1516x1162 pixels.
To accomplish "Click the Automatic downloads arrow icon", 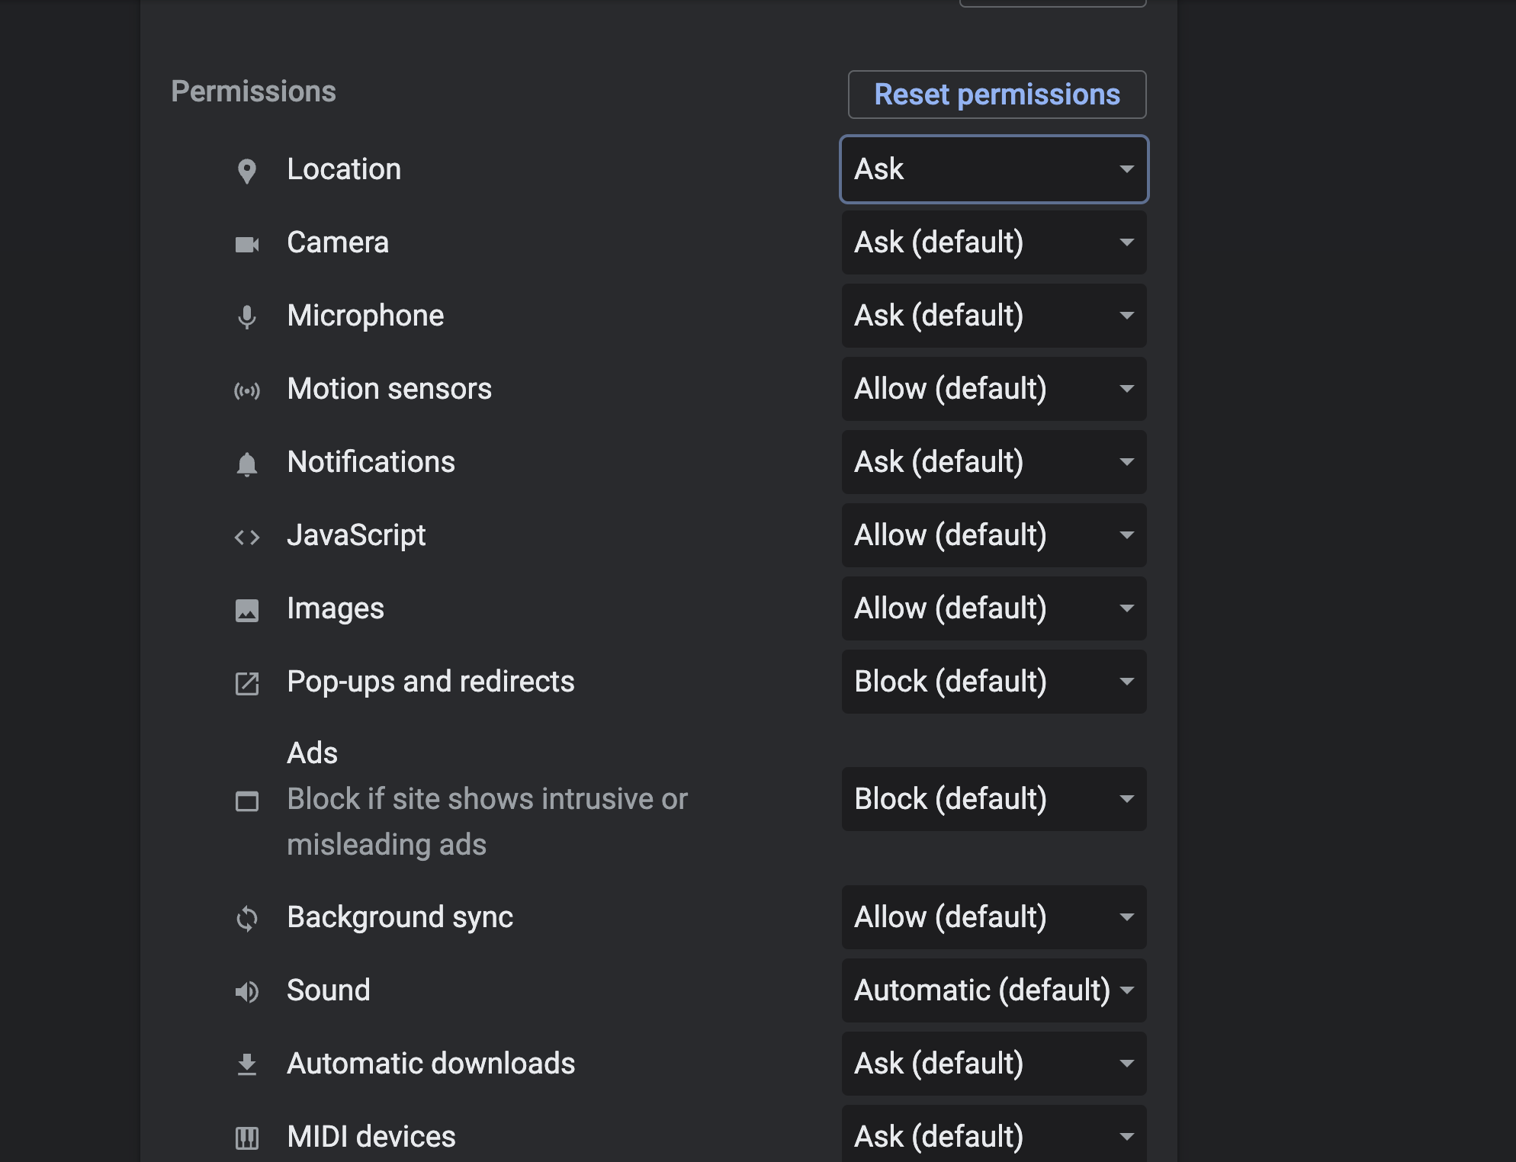I will (246, 1064).
